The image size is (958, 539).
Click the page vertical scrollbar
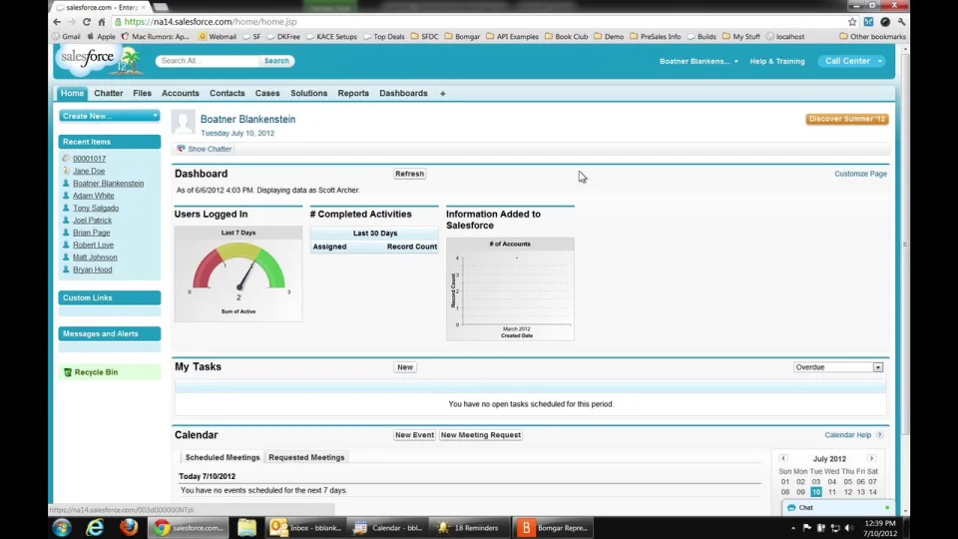tap(905, 245)
